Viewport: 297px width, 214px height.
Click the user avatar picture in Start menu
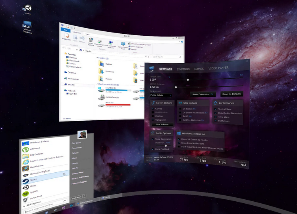pos(82,135)
